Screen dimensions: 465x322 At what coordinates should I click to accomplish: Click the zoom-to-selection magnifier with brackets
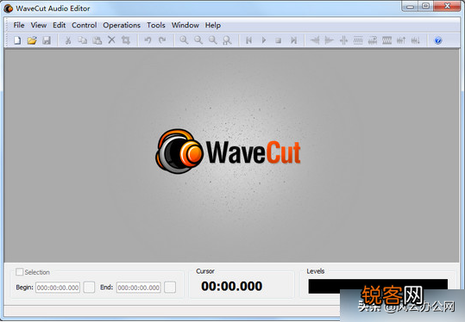point(227,40)
